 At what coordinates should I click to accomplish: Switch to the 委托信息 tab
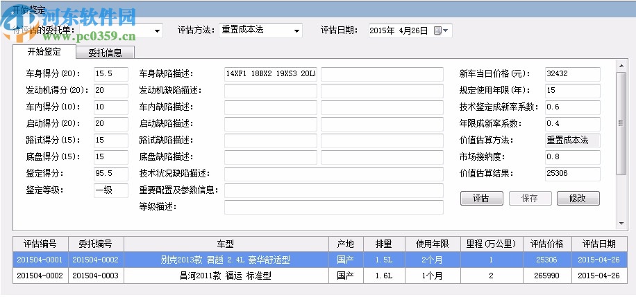pyautogui.click(x=106, y=53)
